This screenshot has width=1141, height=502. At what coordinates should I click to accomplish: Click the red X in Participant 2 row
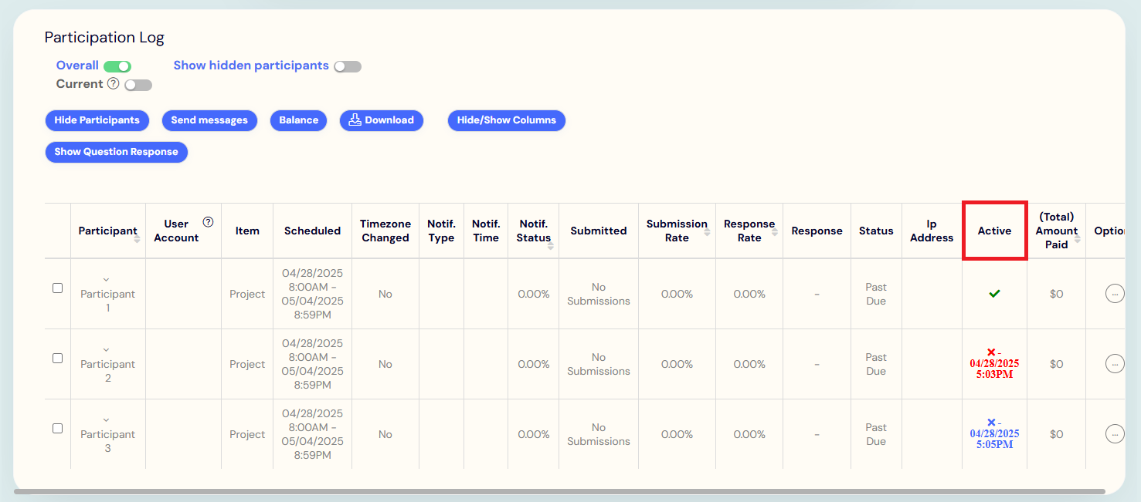991,352
